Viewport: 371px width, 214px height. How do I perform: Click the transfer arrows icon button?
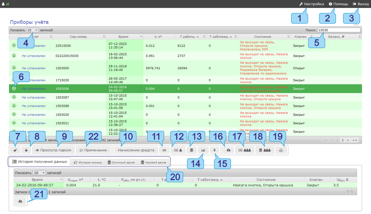point(164,150)
